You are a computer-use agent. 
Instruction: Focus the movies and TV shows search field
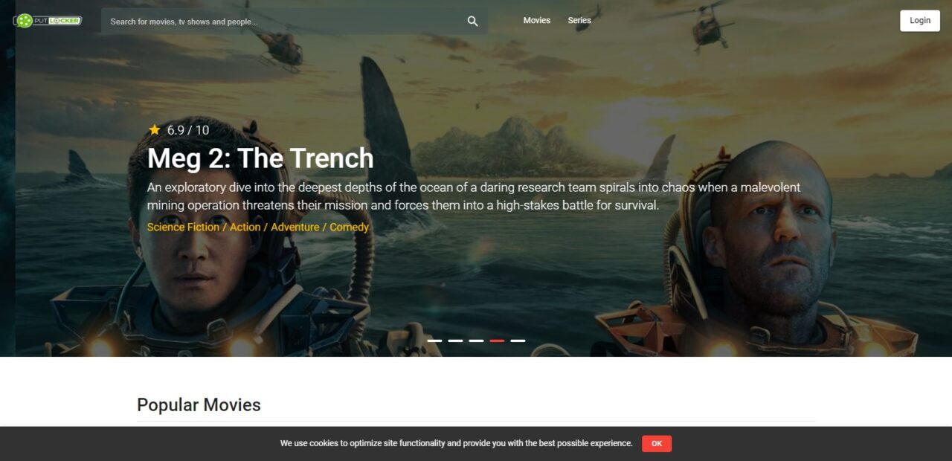295,22
